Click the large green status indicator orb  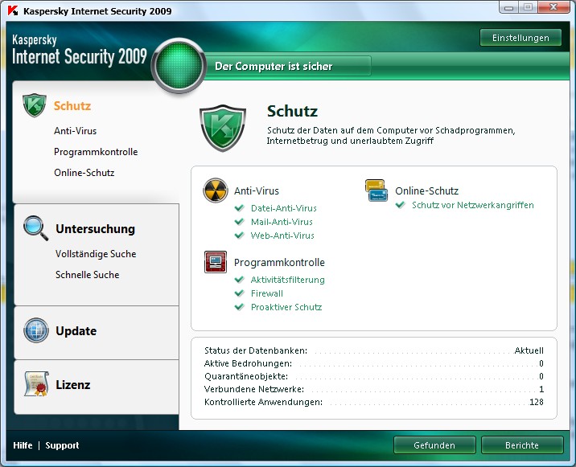[179, 65]
